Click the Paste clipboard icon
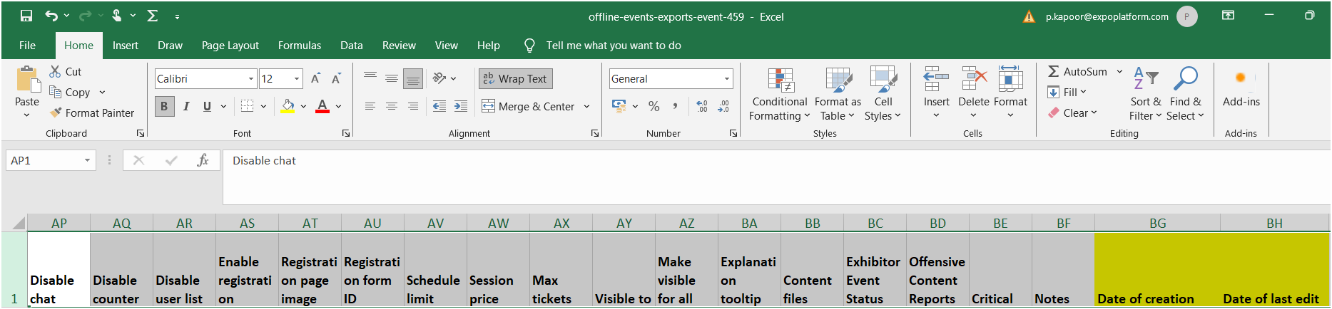1332x309 pixels. tap(28, 80)
